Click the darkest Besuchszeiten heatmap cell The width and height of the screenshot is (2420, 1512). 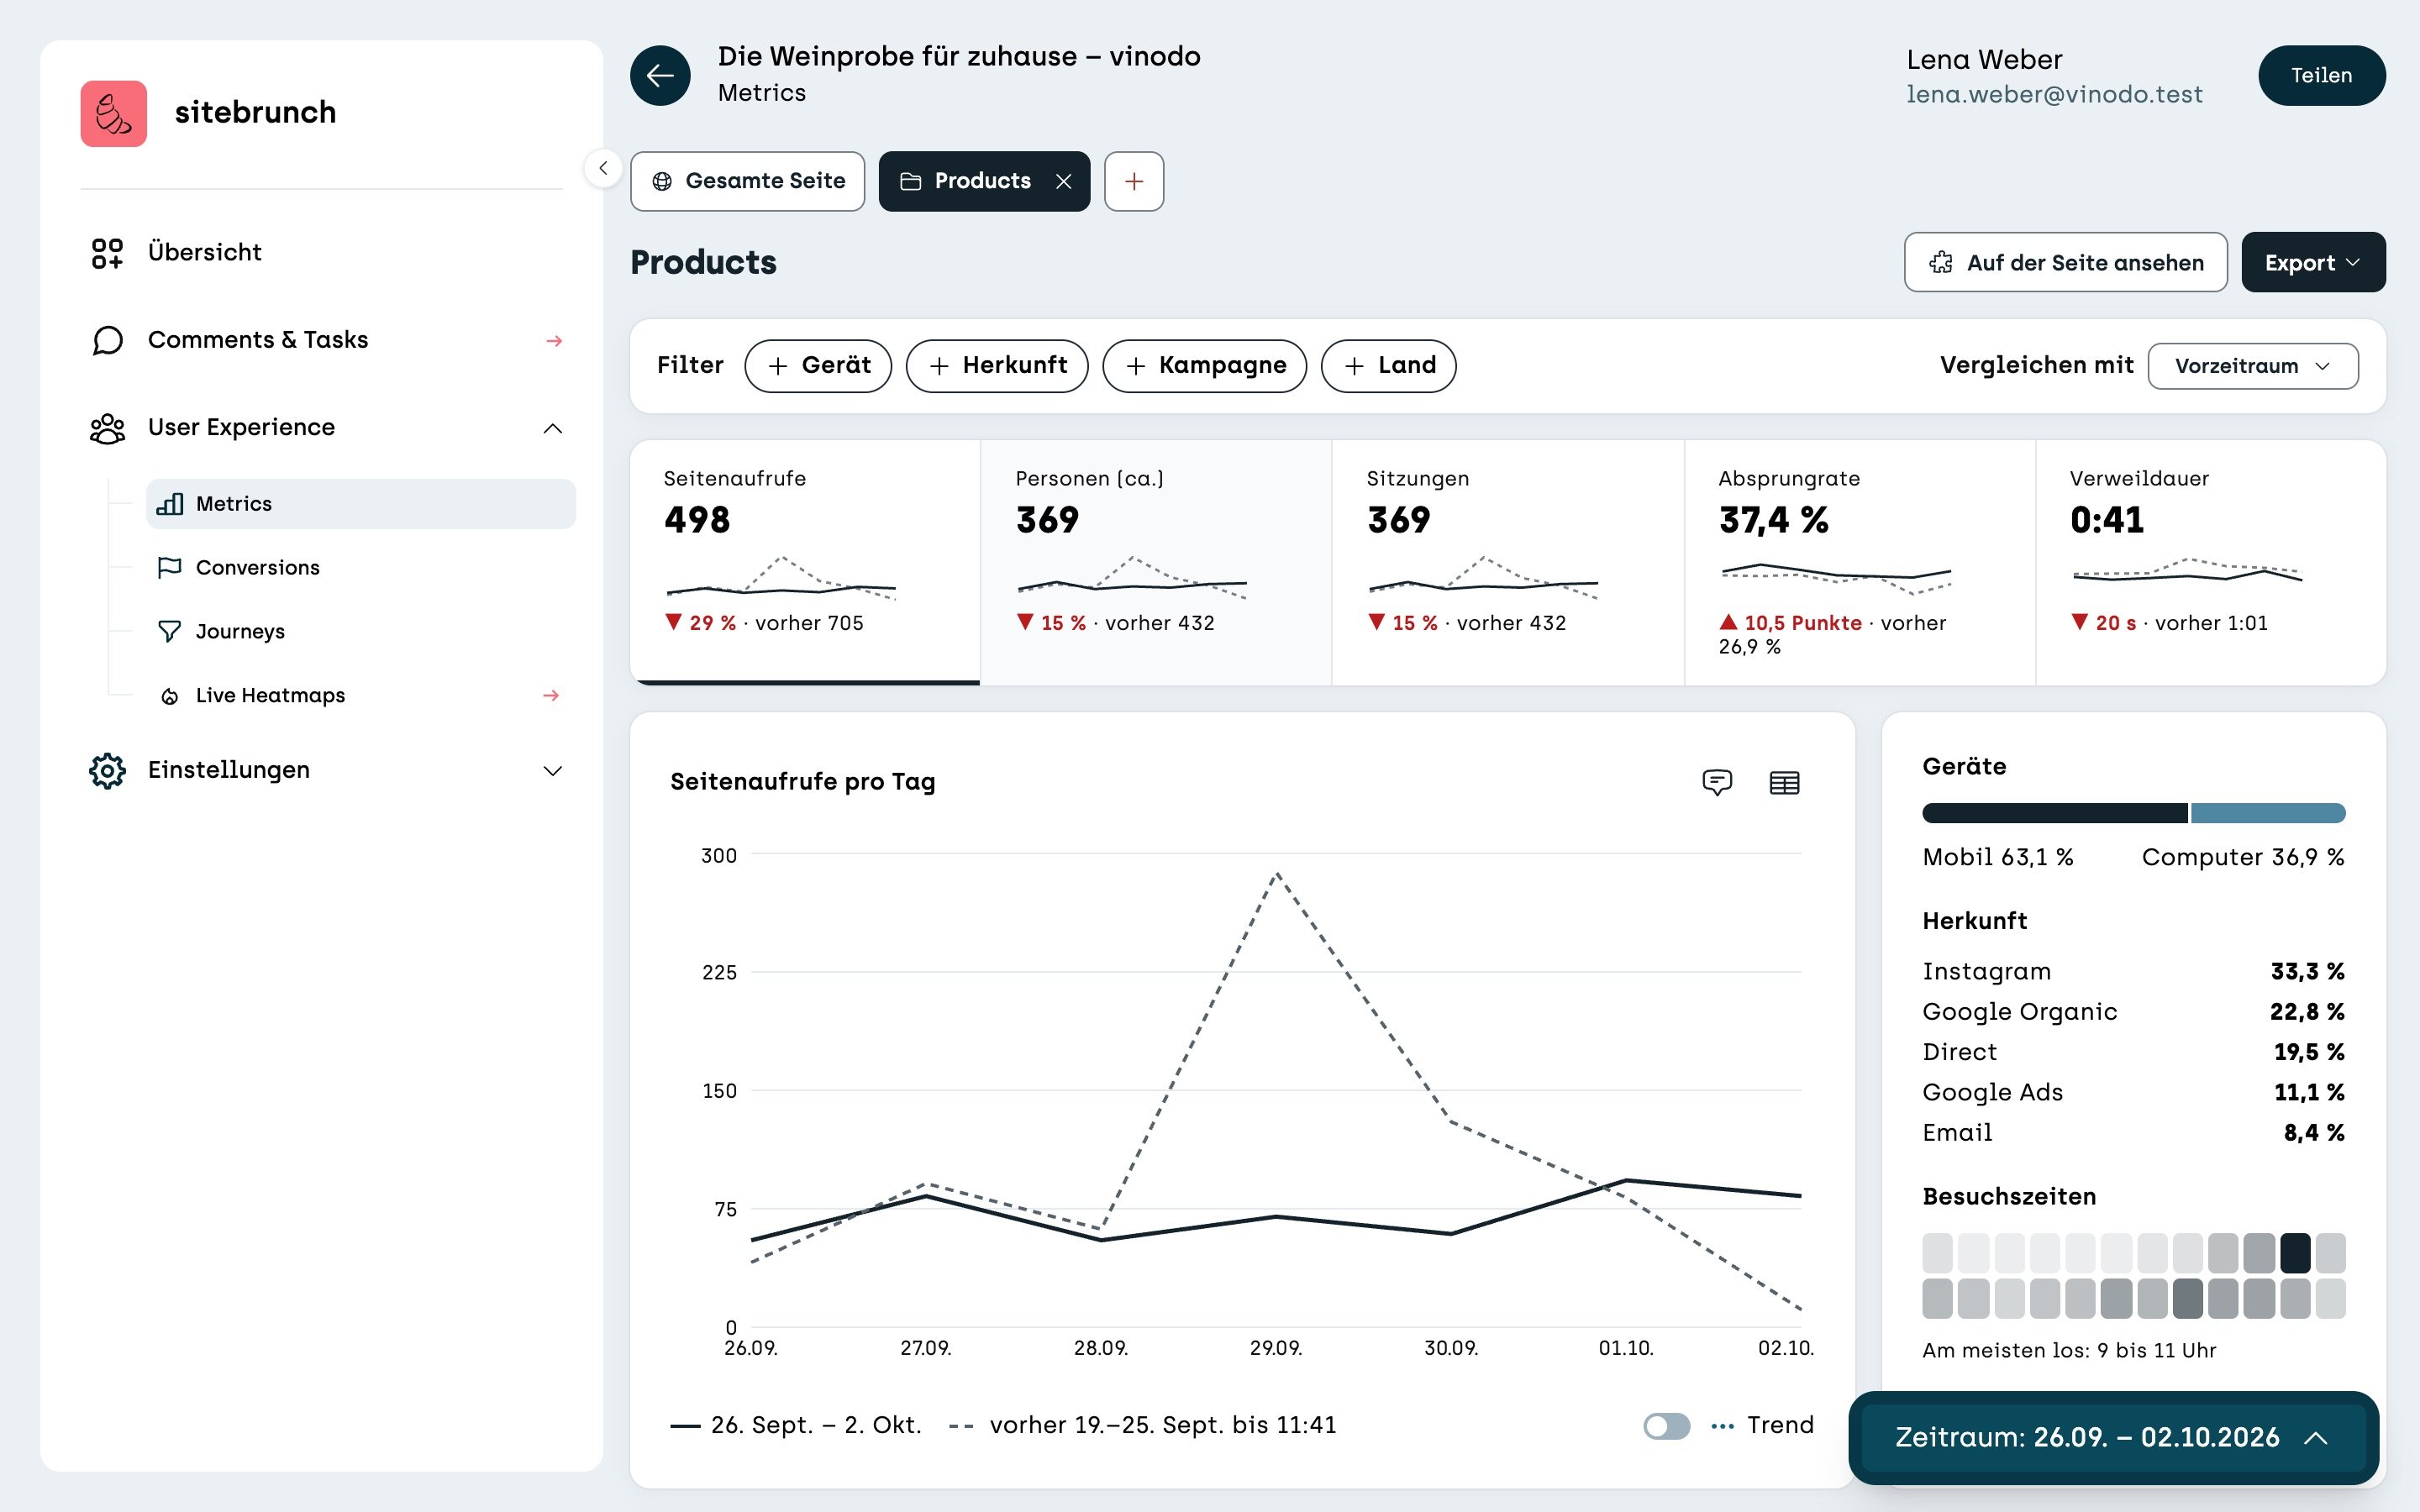(x=2295, y=1253)
